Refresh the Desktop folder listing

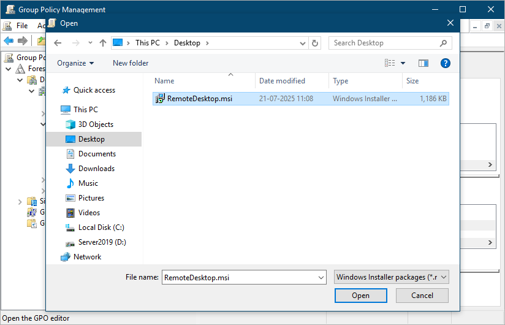[316, 43]
